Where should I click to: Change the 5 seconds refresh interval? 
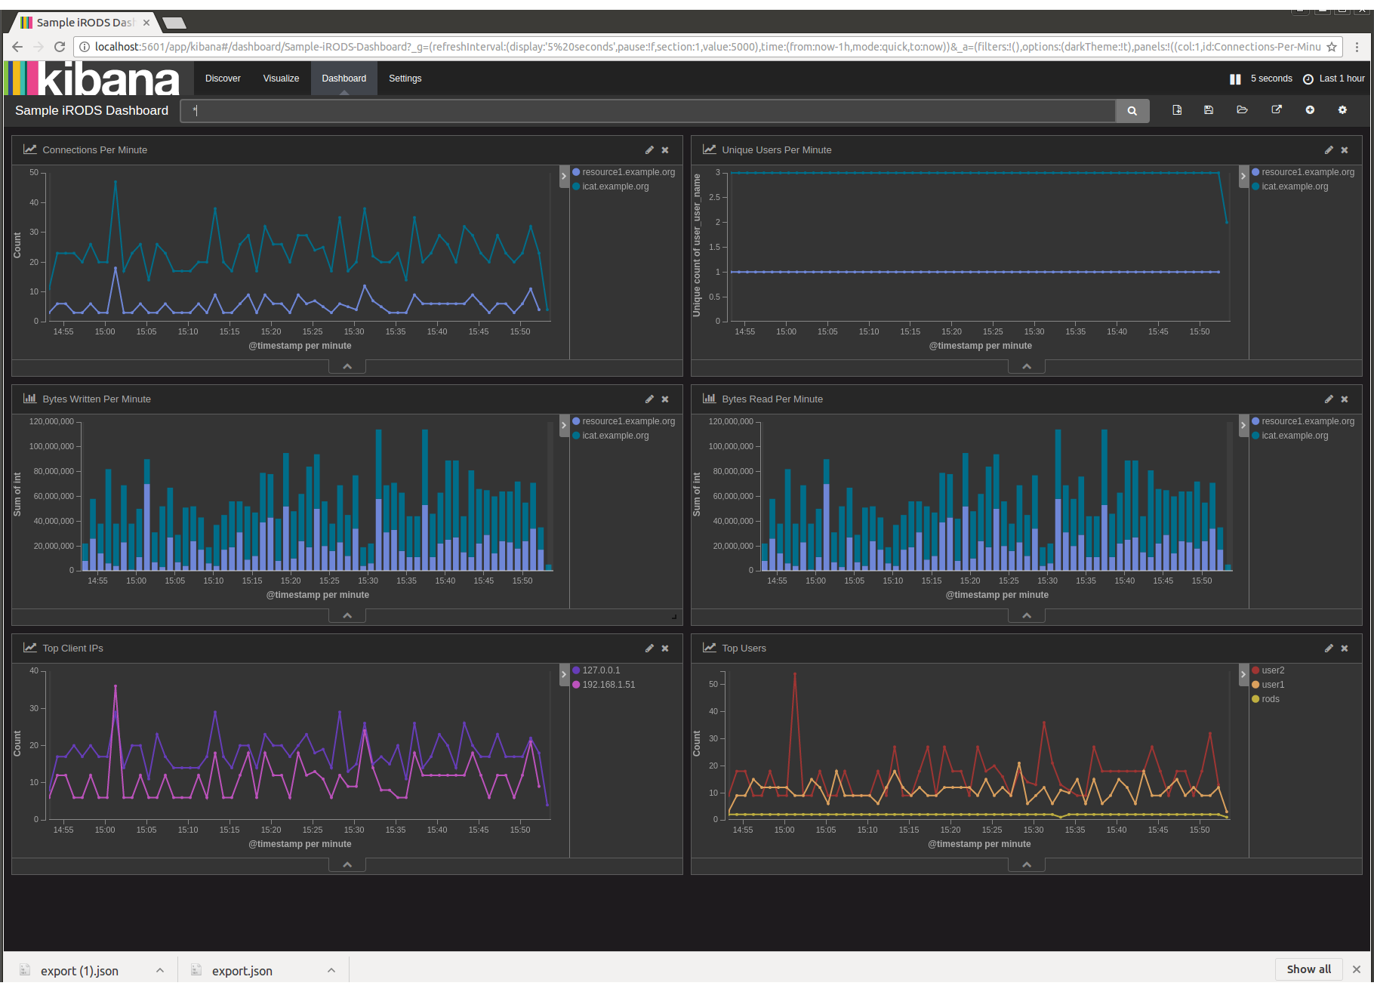(x=1271, y=79)
